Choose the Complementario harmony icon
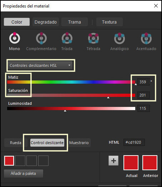 click(x=41, y=38)
